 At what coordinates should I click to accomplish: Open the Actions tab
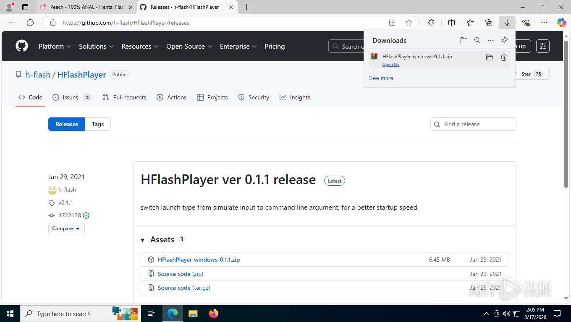click(x=171, y=97)
